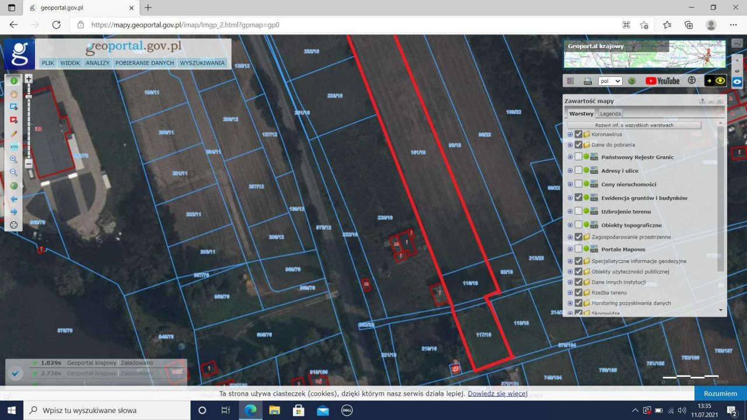The width and height of the screenshot is (747, 420).
Task: Open the POBIERANIE DANYCH menu
Action: 145,63
